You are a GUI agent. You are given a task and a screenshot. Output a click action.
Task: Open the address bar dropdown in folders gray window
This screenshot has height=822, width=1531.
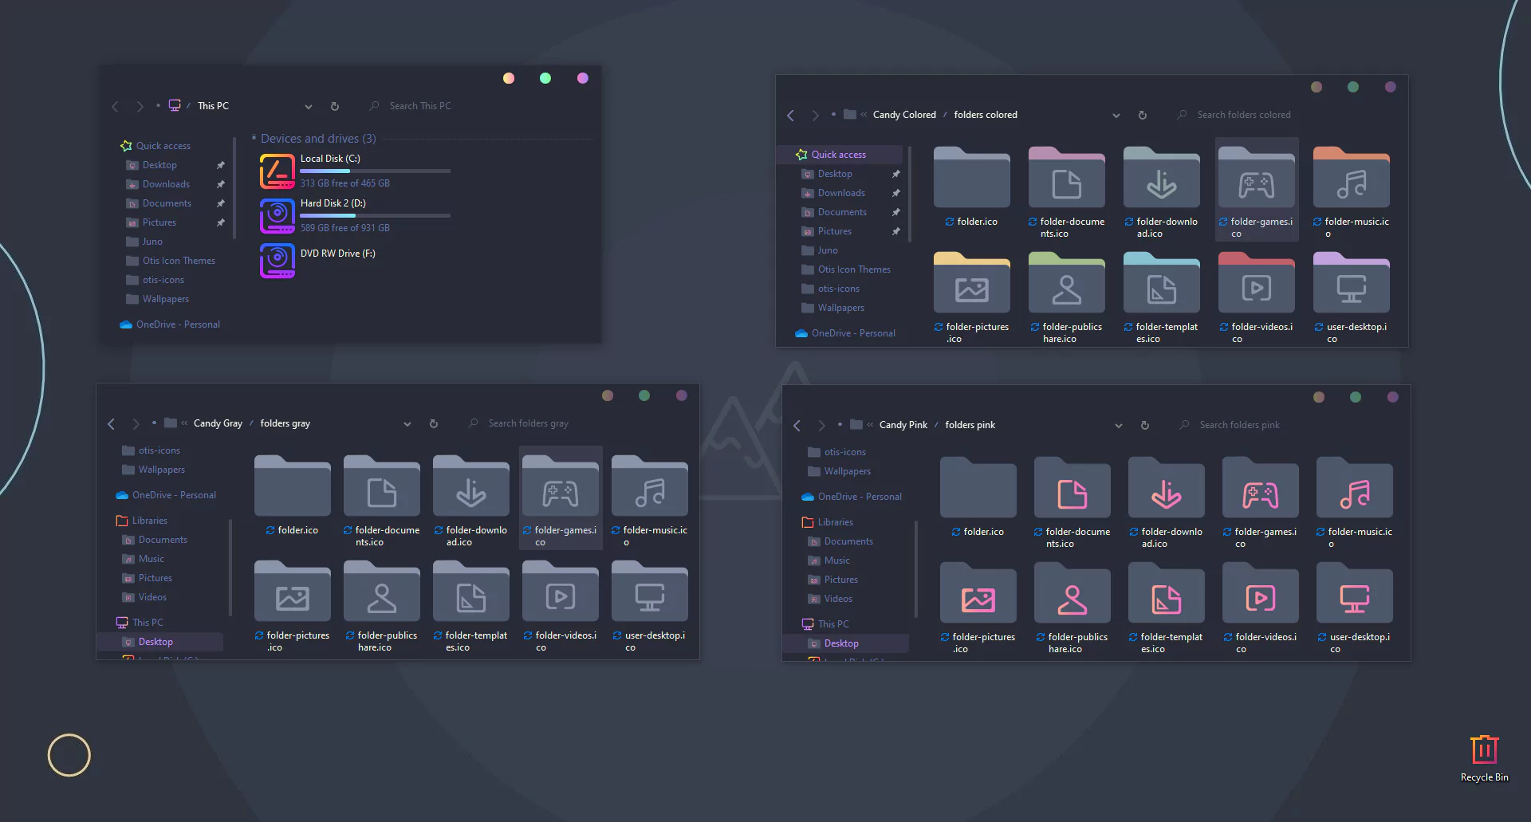407,423
